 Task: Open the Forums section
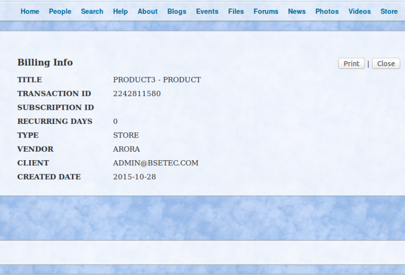[x=266, y=12]
